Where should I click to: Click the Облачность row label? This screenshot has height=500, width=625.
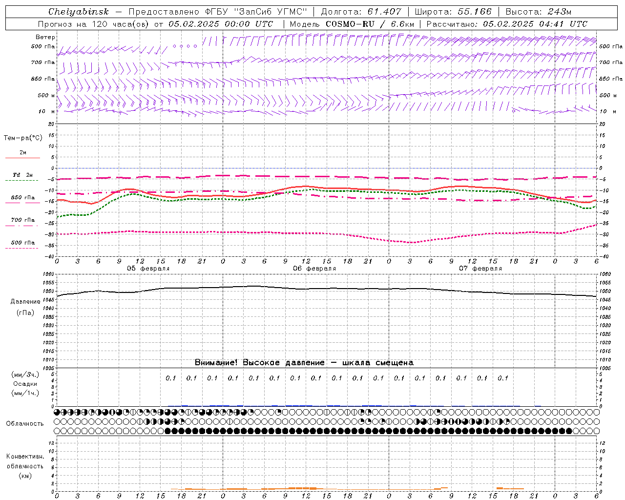click(x=25, y=424)
